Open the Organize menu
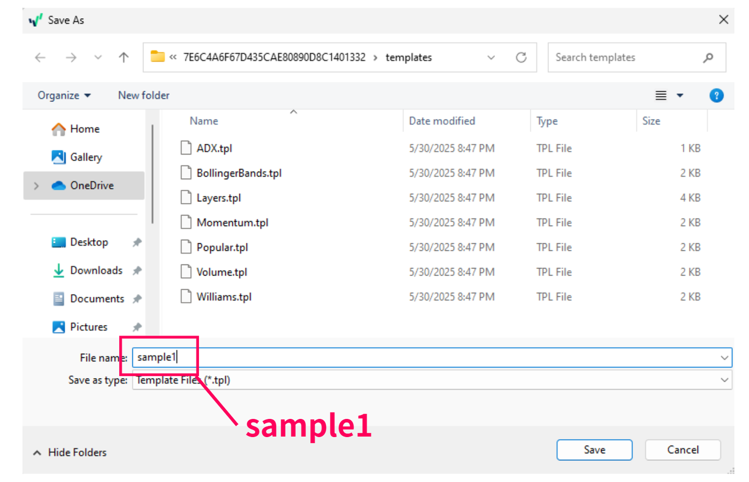 click(x=64, y=96)
